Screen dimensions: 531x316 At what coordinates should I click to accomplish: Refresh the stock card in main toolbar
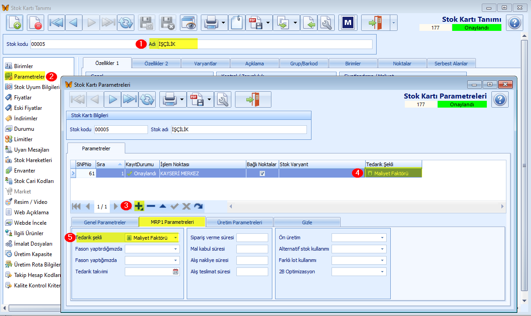tap(126, 23)
